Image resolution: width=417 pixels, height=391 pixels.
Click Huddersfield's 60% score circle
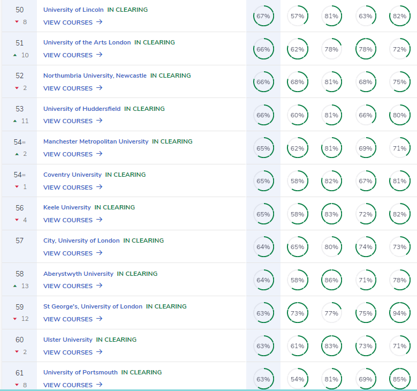pos(297,115)
